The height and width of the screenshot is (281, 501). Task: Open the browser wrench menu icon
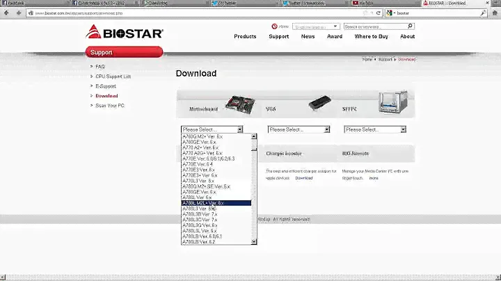click(493, 13)
